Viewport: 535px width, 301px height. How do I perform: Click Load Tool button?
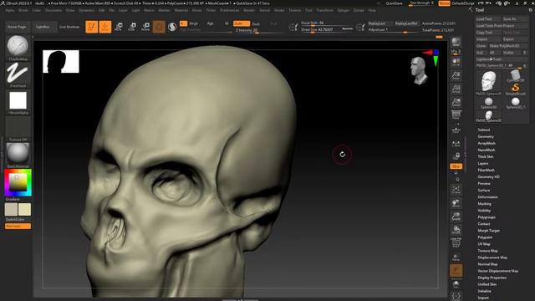488,19
